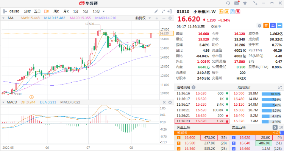The width and height of the screenshot is (284, 151).
Task: Click the orange 买 buy button
Action: pyautogui.click(x=266, y=26)
